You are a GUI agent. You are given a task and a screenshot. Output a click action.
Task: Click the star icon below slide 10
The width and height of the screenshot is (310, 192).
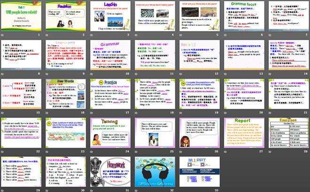[x=92, y=74]
